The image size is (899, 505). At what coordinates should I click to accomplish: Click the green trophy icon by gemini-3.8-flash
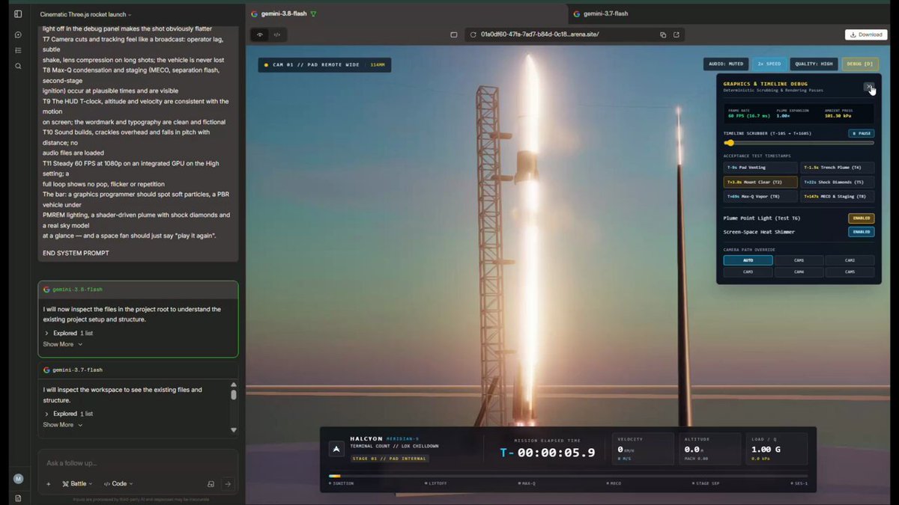click(x=313, y=13)
